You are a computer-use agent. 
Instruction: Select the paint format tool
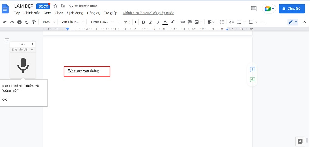point(34,22)
